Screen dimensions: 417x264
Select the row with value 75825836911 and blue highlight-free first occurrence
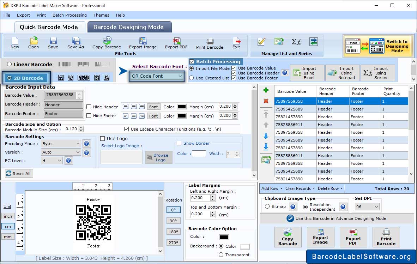click(x=341, y=125)
